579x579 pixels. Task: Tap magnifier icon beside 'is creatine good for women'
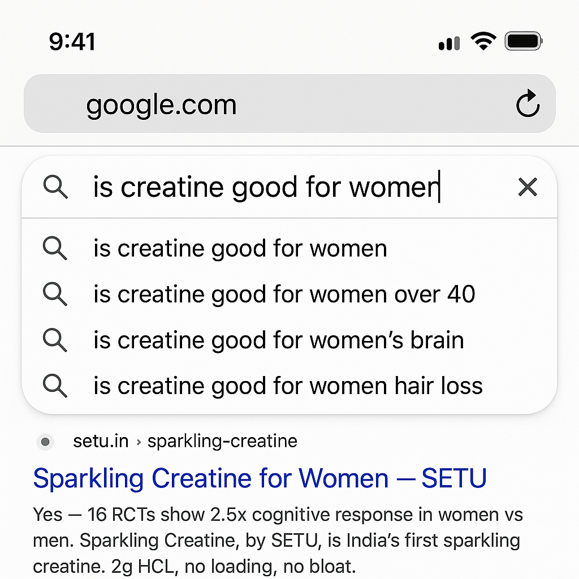tap(55, 248)
